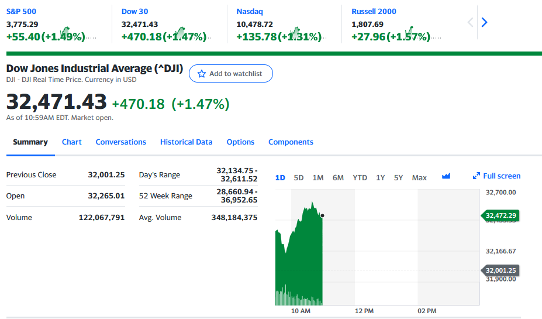Image resolution: width=542 pixels, height=319 pixels.
Task: Click the next arrow in the market ticker carousel
Action: [x=484, y=22]
